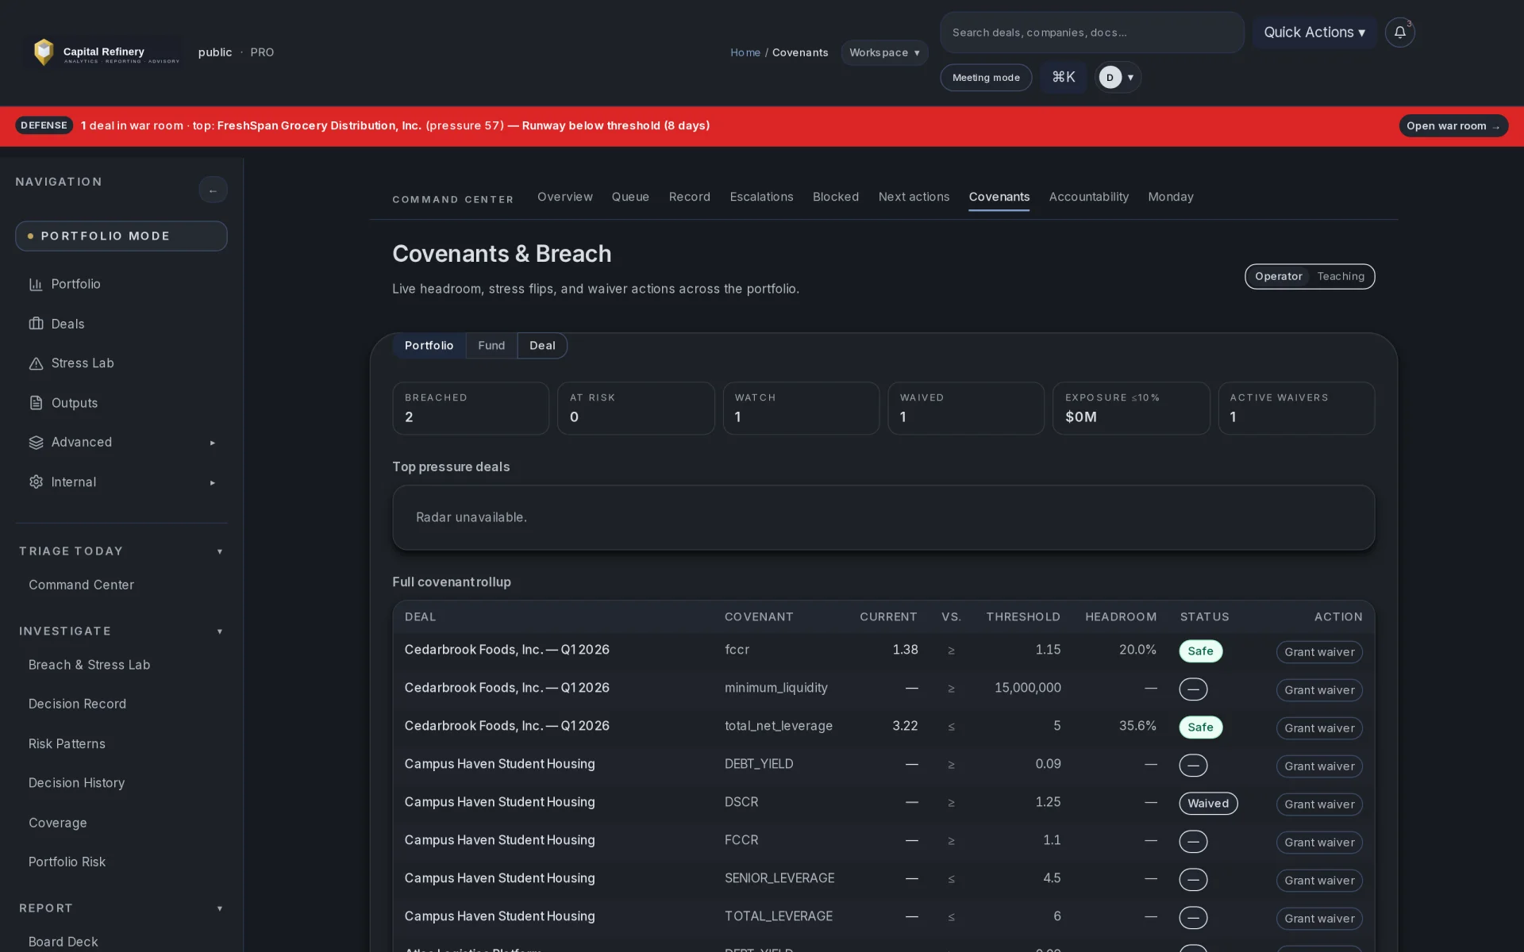Switch to Teaching mode

tap(1341, 277)
